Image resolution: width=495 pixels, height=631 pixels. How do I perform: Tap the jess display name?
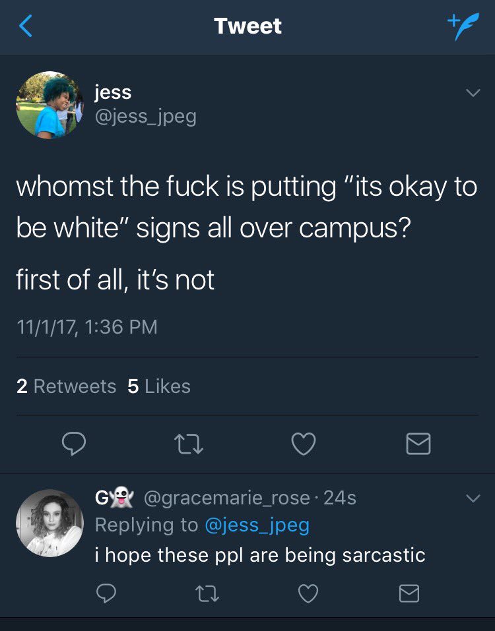point(113,92)
